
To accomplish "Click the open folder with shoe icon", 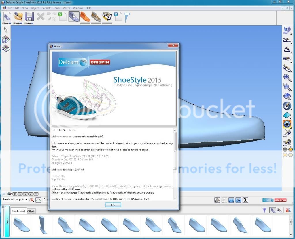I will coord(18,16).
